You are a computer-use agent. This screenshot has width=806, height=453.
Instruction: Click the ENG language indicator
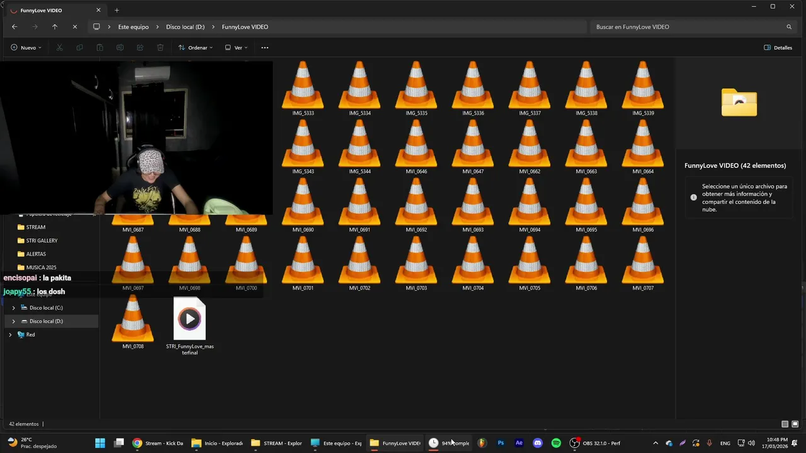pyautogui.click(x=725, y=443)
